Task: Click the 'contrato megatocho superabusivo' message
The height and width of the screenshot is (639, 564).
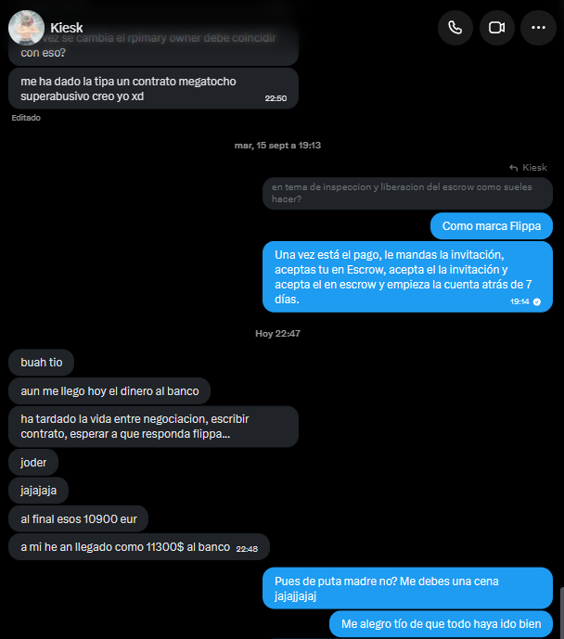Action: [153, 89]
